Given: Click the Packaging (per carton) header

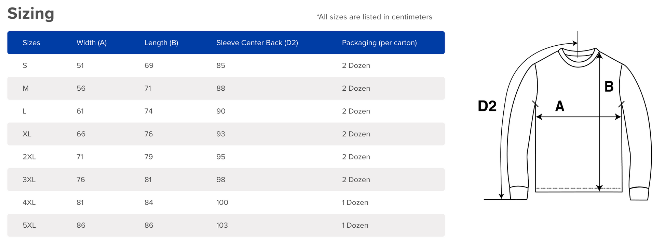Looking at the screenshot, I should [x=379, y=43].
